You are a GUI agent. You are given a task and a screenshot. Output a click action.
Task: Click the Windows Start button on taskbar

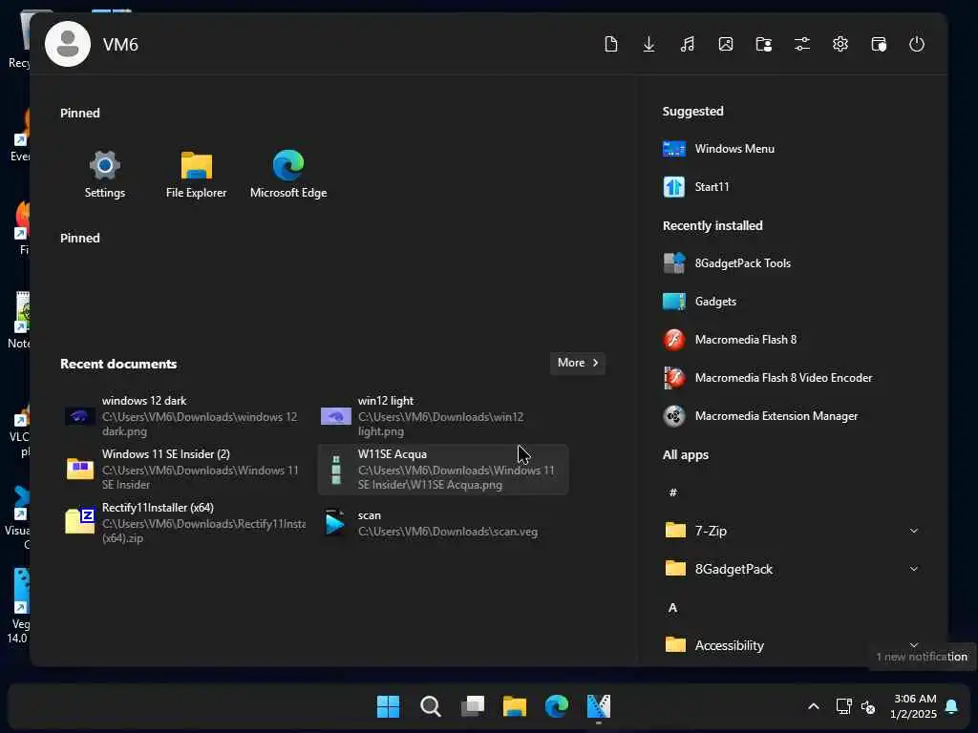(388, 706)
